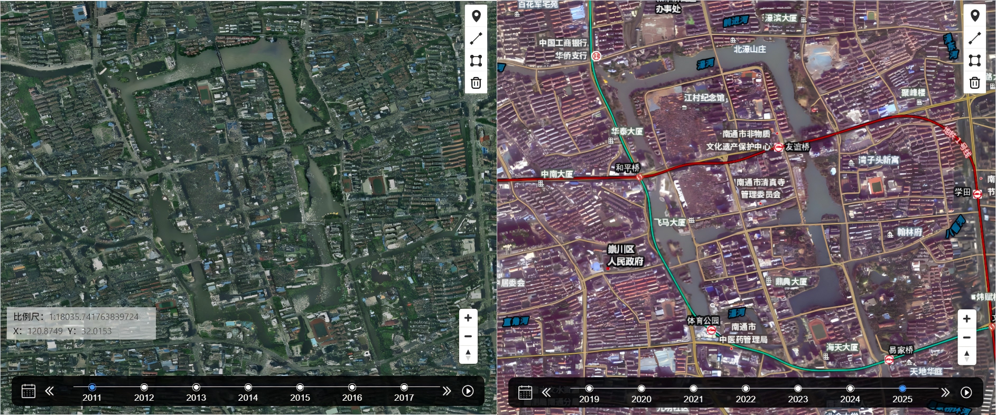Select year 2014 on left timeline

[248, 388]
